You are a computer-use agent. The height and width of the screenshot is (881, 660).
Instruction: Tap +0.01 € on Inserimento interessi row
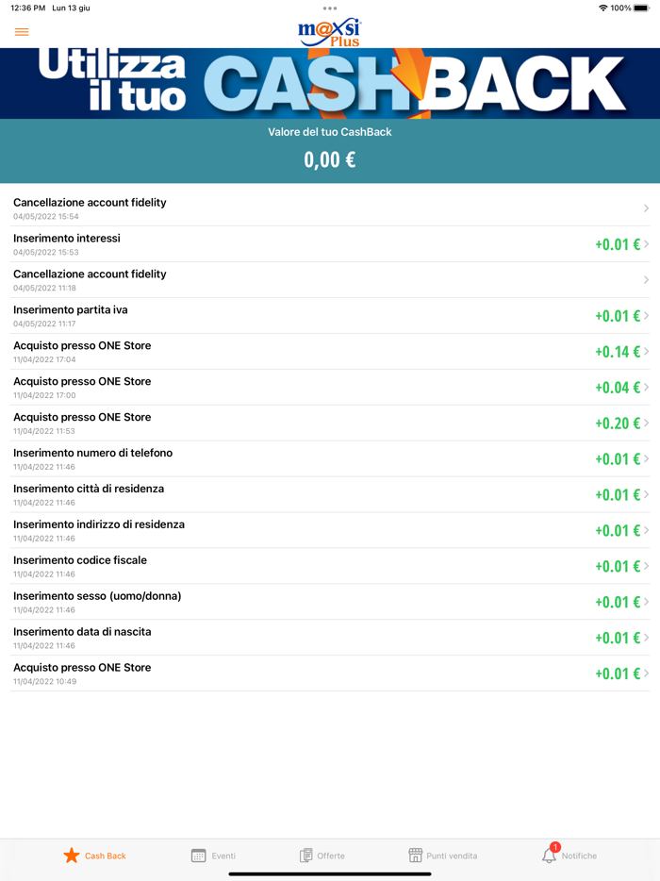pyautogui.click(x=618, y=244)
